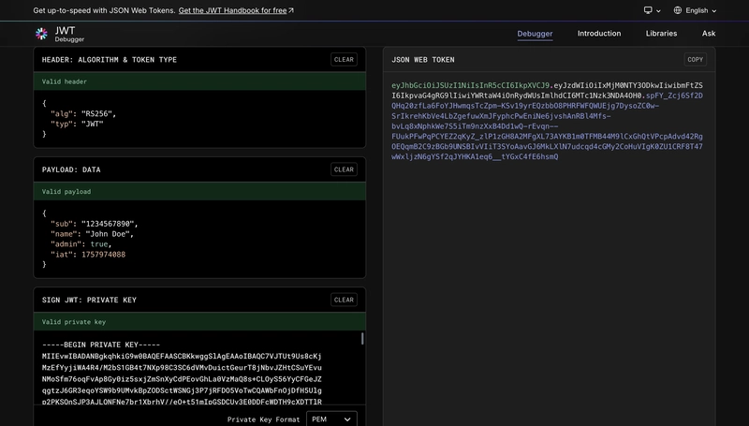Click the green token header segment eyJhbGci
749x426 pixels.
click(x=471, y=85)
